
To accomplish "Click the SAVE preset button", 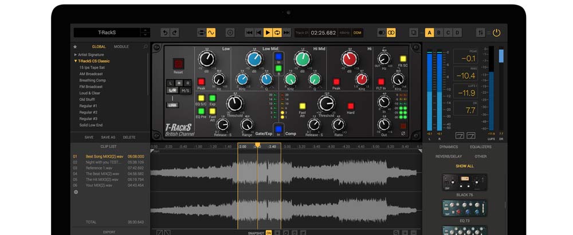I will click(89, 138).
